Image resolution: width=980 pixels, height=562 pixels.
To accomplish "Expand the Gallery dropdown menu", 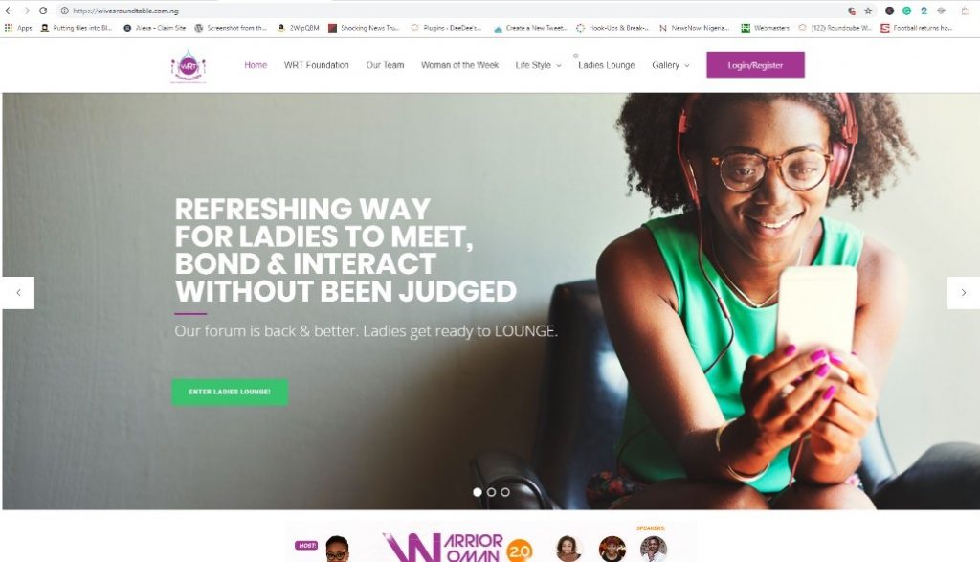I will [x=671, y=65].
